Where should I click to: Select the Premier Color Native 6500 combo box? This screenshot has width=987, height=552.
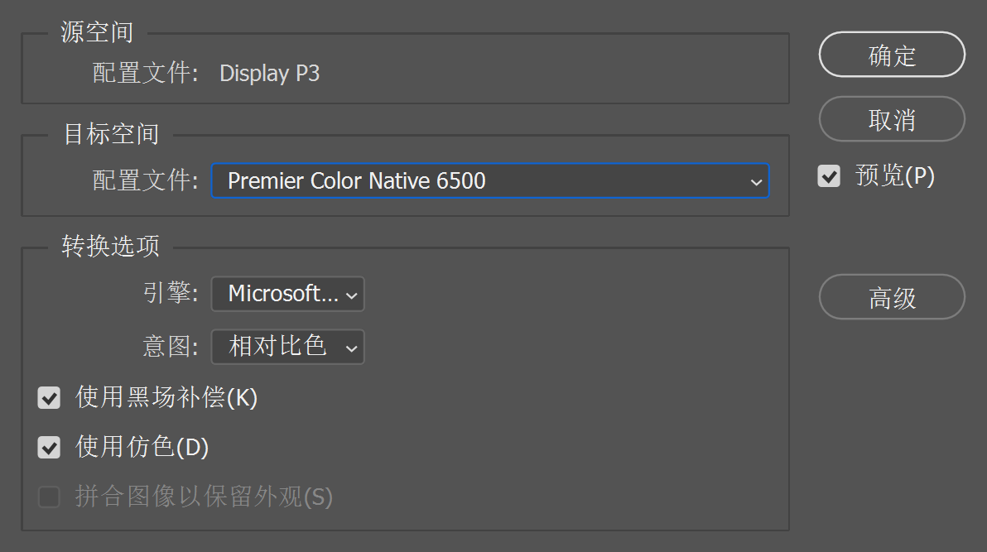point(489,180)
